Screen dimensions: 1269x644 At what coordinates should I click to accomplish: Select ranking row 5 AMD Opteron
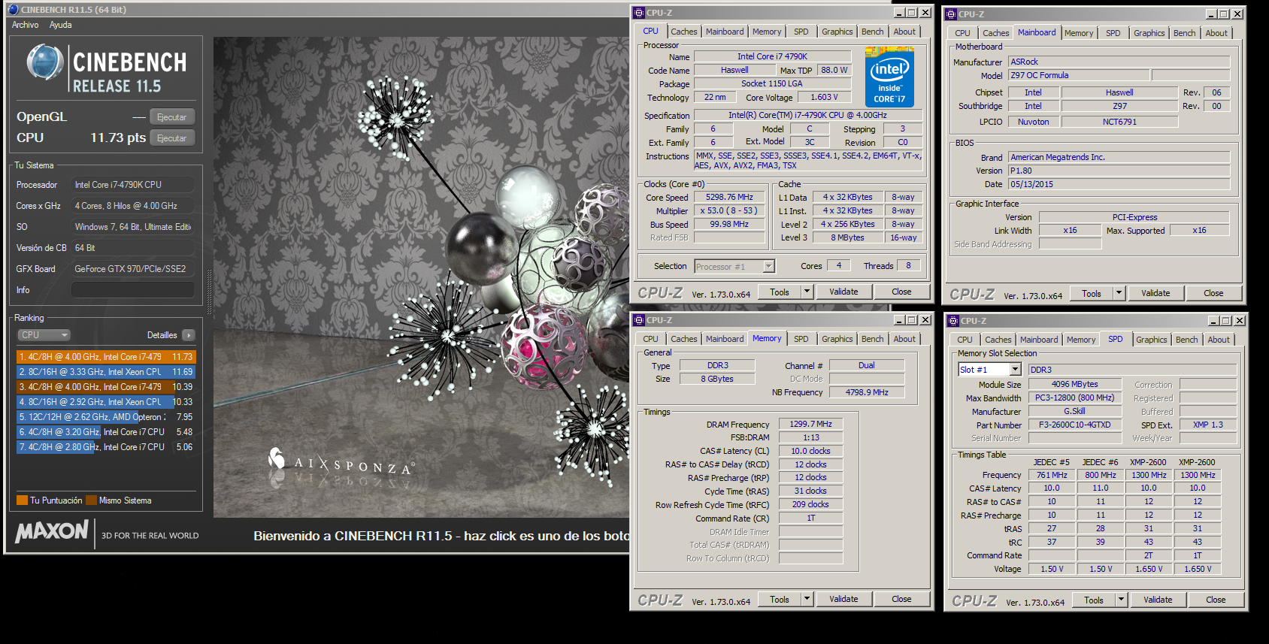tap(106, 417)
